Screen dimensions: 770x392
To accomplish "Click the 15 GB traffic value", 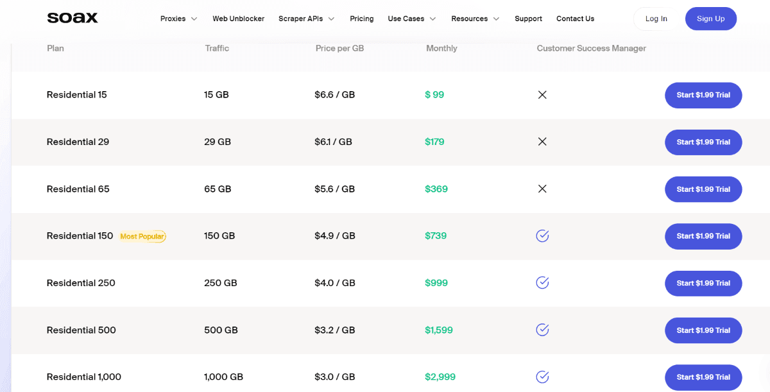I will pyautogui.click(x=216, y=95).
